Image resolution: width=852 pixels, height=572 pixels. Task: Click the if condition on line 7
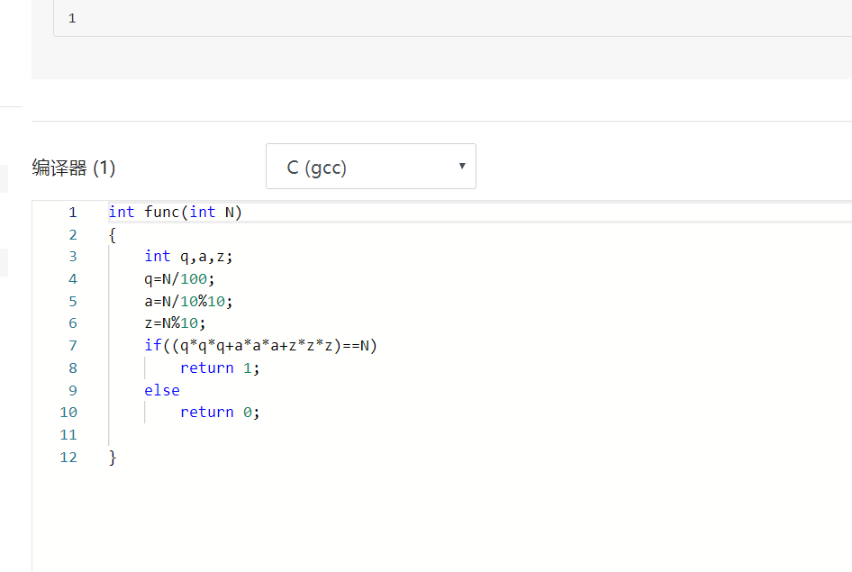tap(260, 345)
